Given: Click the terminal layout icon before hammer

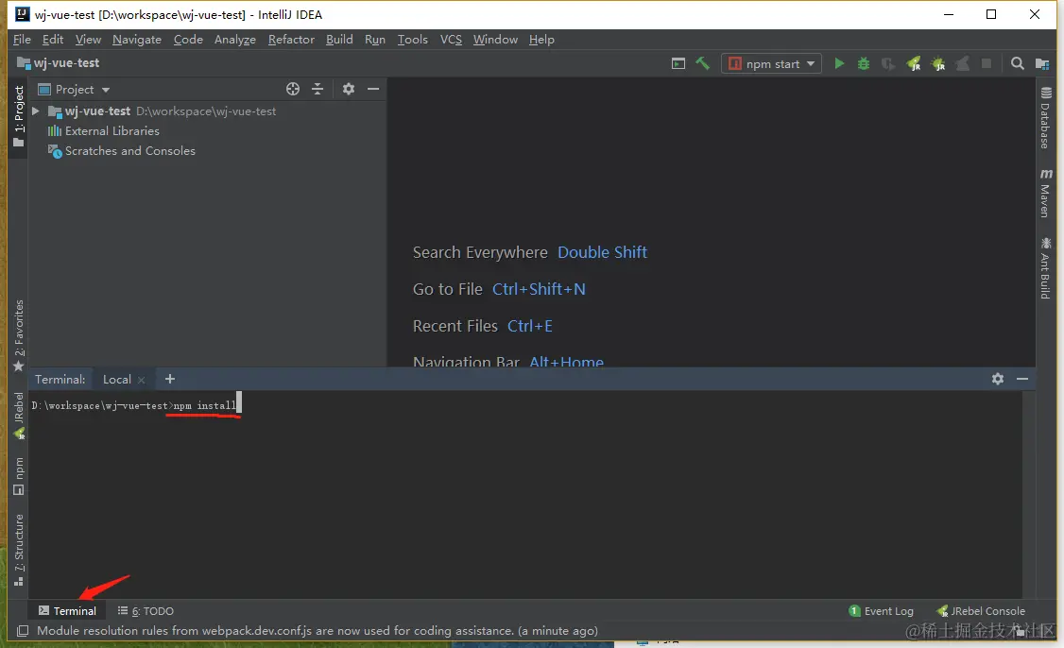Looking at the screenshot, I should point(678,63).
